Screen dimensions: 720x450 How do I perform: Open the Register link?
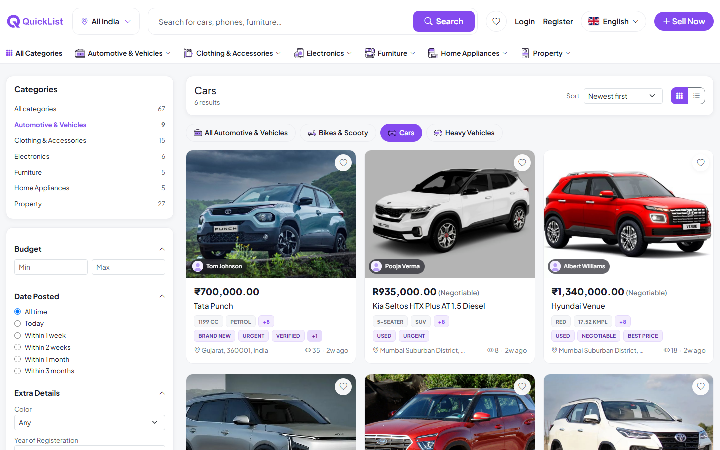pos(558,21)
